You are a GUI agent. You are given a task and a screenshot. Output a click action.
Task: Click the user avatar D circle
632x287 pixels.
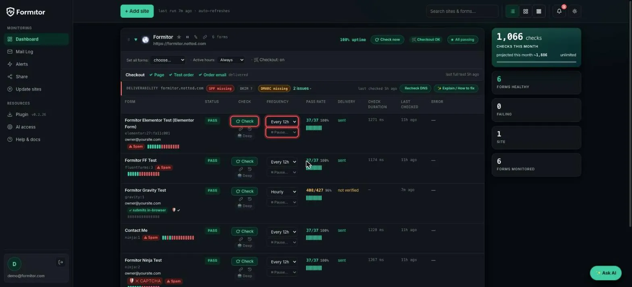[15, 264]
